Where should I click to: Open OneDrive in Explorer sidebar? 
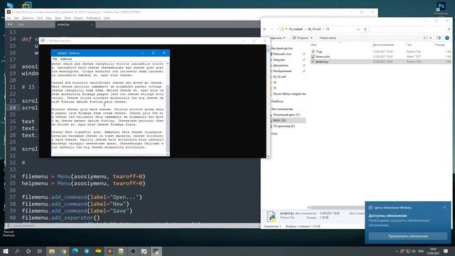[x=277, y=101]
